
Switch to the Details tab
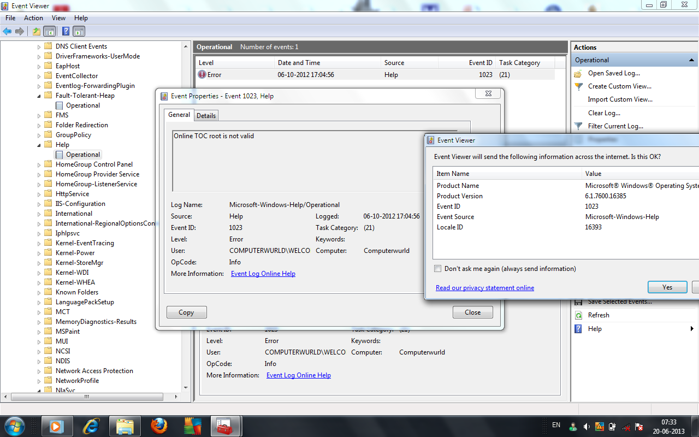[x=206, y=115]
